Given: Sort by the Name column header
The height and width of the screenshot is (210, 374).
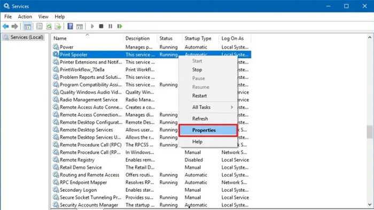Looking at the screenshot, I should [x=87, y=38].
